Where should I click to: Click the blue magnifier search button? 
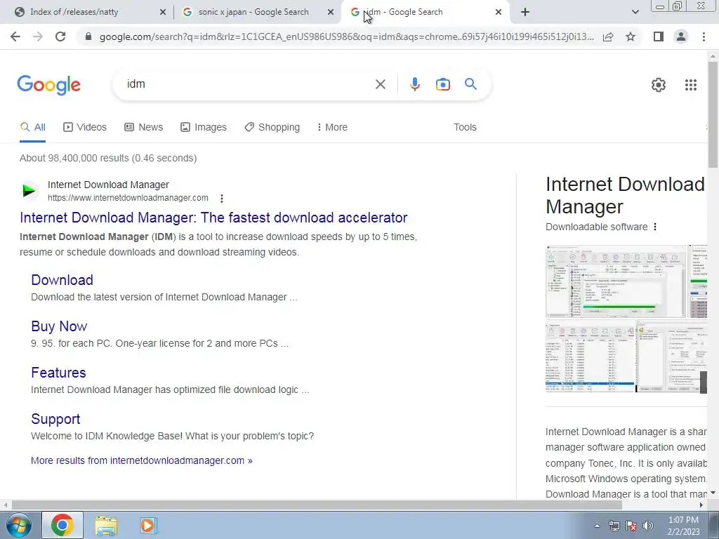point(470,84)
